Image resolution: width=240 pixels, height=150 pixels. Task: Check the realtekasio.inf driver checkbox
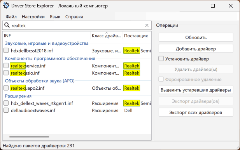click(6, 73)
